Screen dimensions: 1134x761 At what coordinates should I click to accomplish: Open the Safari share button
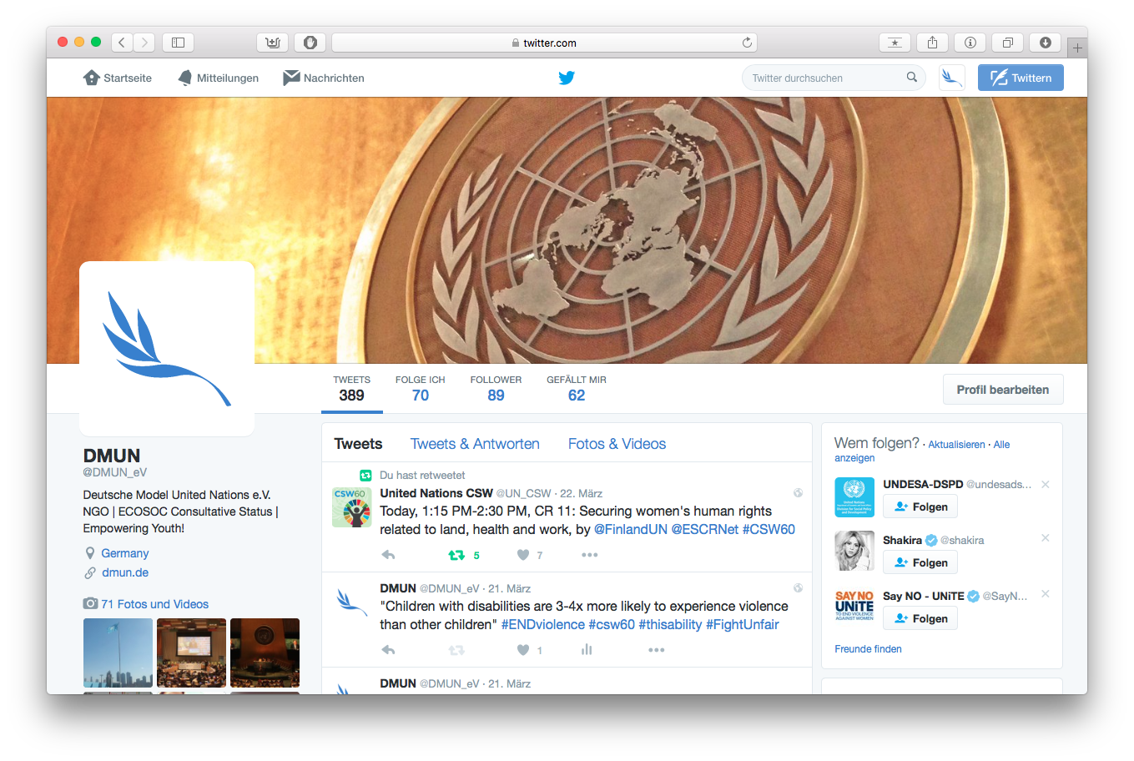(932, 43)
